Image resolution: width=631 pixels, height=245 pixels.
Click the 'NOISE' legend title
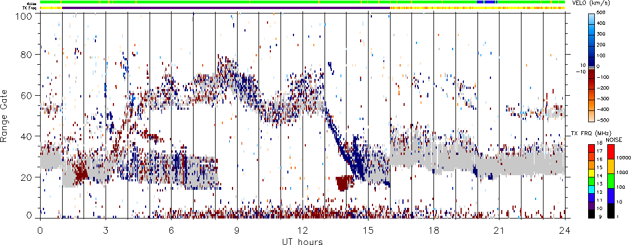(x=614, y=139)
